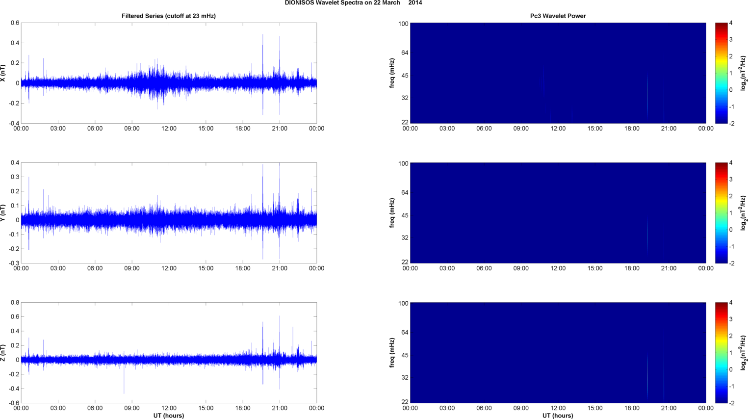Viewport: 748px width, 419px height.
Task: Click log2(nT²/Hz) label beside bottom colorbar
Action: tap(744, 353)
